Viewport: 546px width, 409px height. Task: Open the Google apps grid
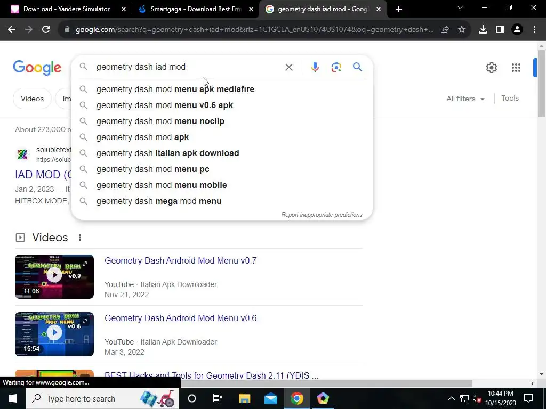pos(516,68)
